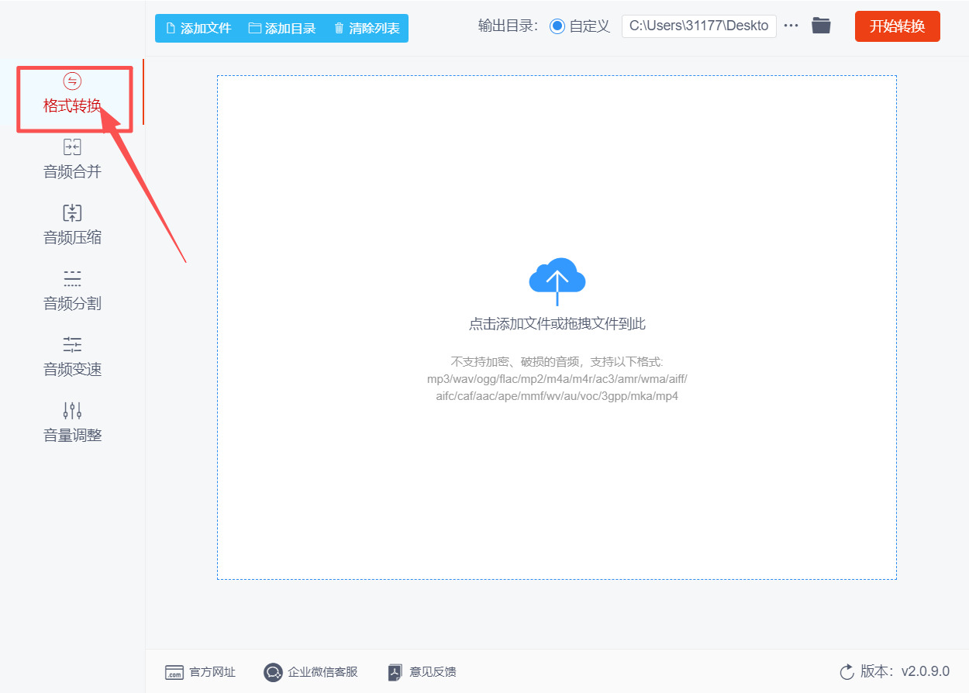
Task: Click the 官方网址 website icon
Action: (x=174, y=672)
